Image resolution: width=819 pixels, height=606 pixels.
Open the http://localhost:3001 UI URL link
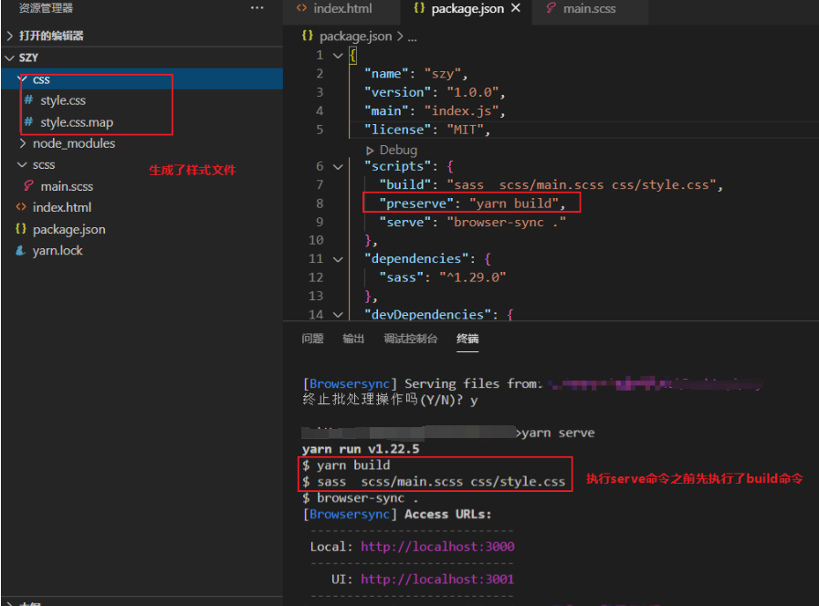click(x=437, y=579)
